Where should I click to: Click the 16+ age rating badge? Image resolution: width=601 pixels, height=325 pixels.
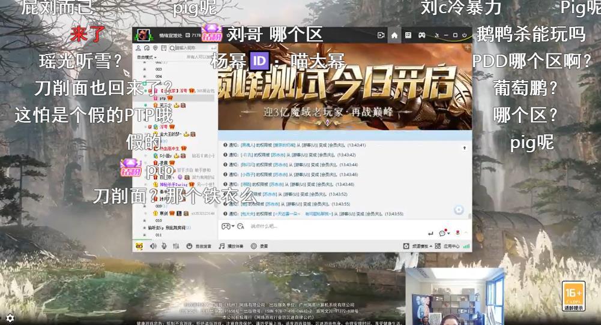pos(573,296)
